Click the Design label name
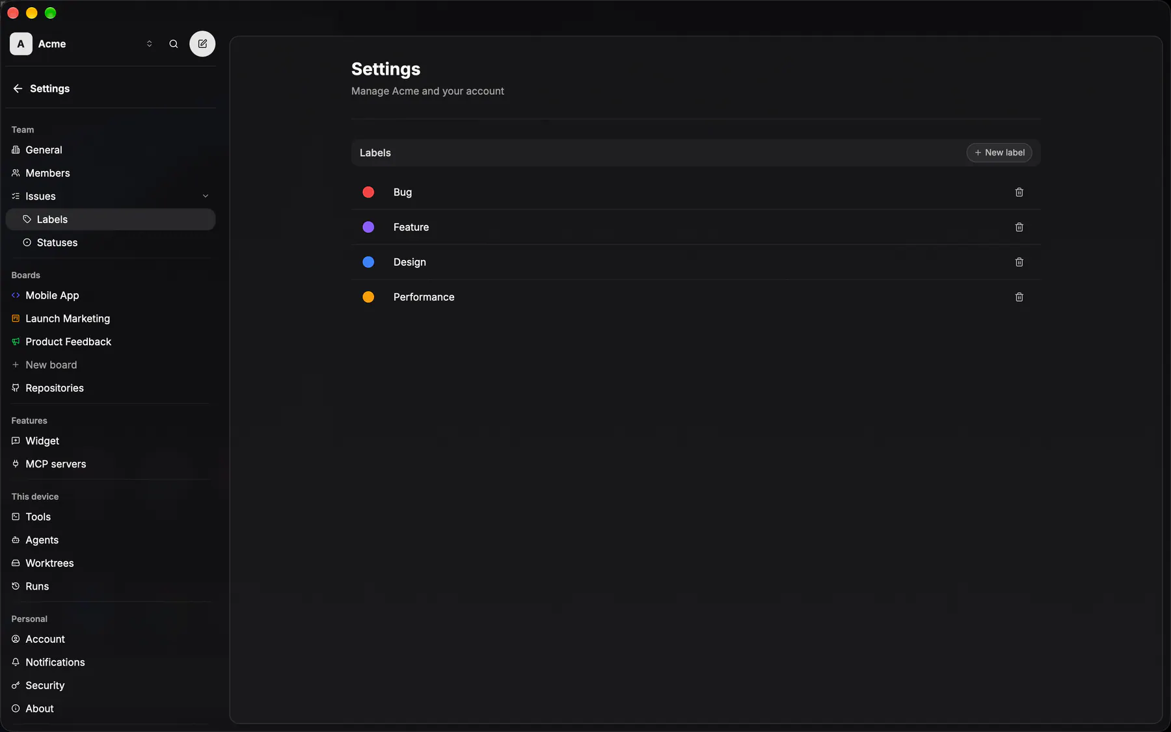 pos(410,262)
